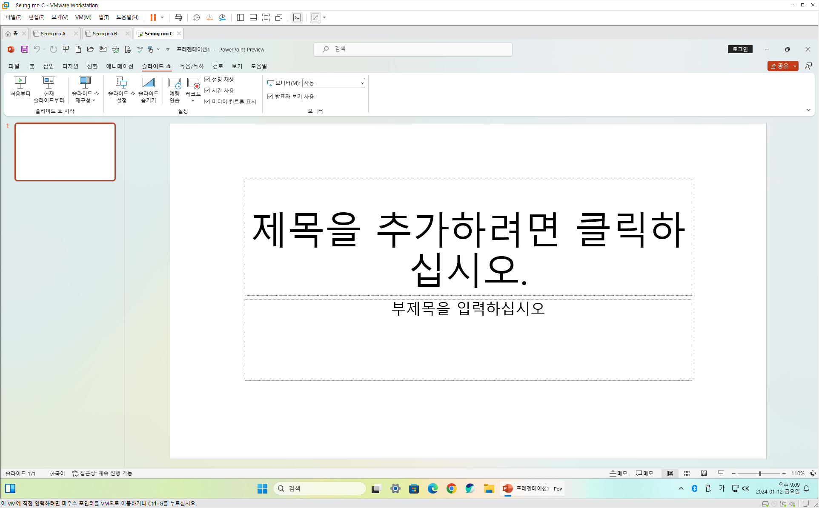Image resolution: width=819 pixels, height=508 pixels.
Task: Switch to slide sorter view icon
Action: point(687,474)
